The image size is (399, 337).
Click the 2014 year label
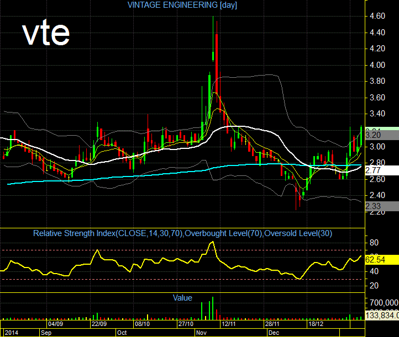point(12,333)
